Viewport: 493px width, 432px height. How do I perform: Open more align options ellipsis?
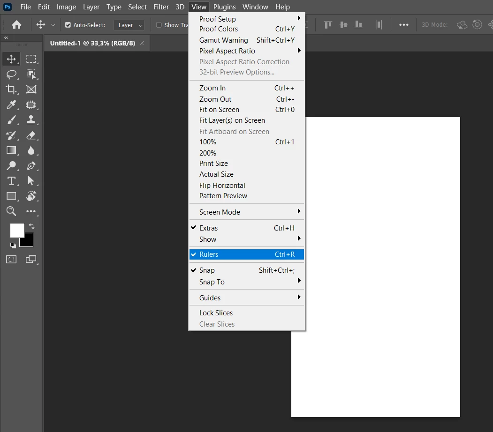[x=404, y=25]
